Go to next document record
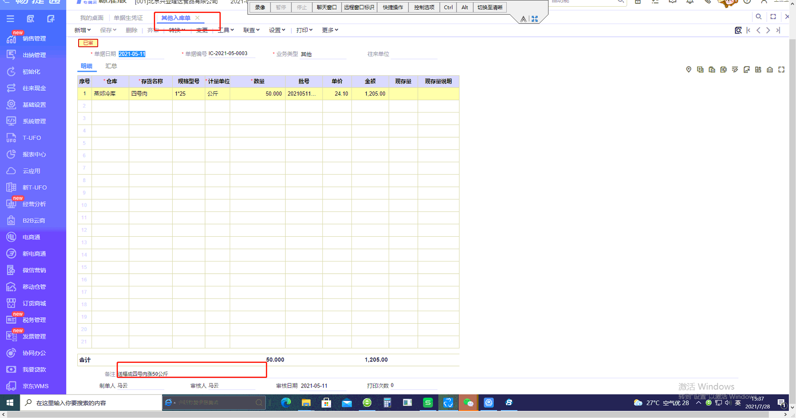This screenshot has height=418, width=796. [x=768, y=30]
